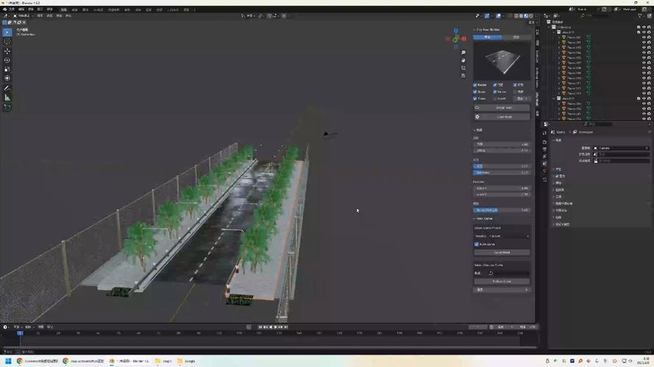Switch perspective/orthographic with the grid icon
This screenshot has width=654, height=367.
(x=463, y=76)
